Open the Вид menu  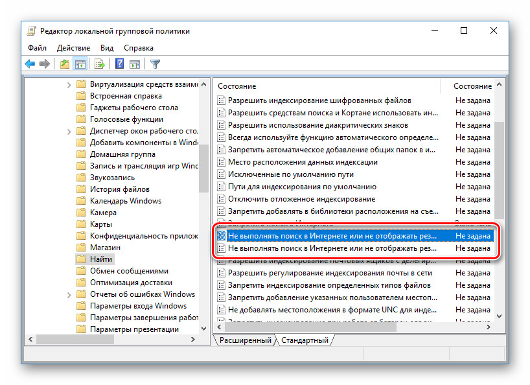107,48
